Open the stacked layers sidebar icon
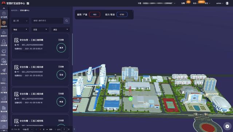Viewport: 233px width, 132px height. coord(4,80)
